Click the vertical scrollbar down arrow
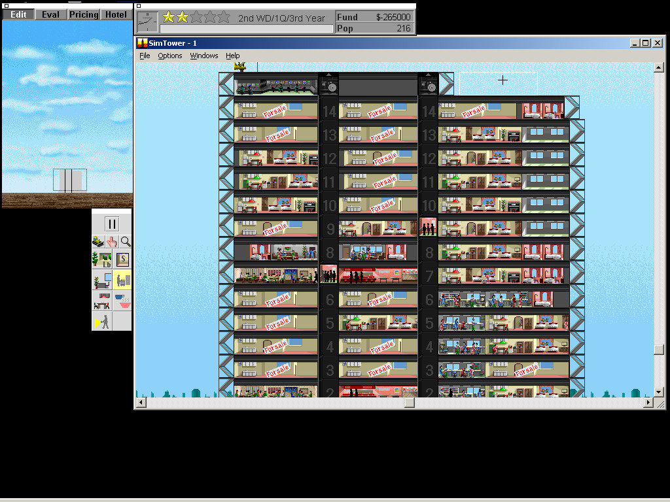The image size is (670, 502). (x=658, y=392)
